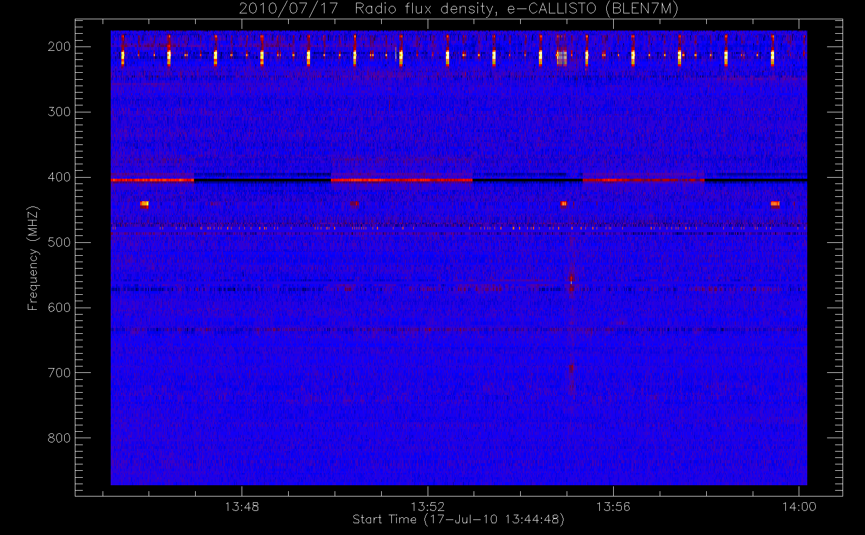The image size is (865, 535).
Task: Click the 400 frequency tick label
Action: point(59,177)
